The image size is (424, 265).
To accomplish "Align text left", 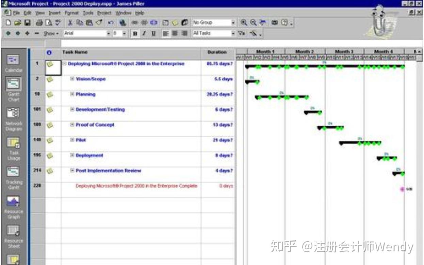I will click(x=166, y=33).
